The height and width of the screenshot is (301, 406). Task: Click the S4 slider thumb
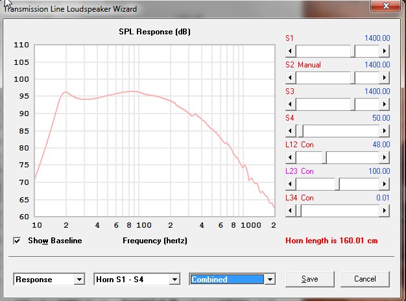coord(301,131)
